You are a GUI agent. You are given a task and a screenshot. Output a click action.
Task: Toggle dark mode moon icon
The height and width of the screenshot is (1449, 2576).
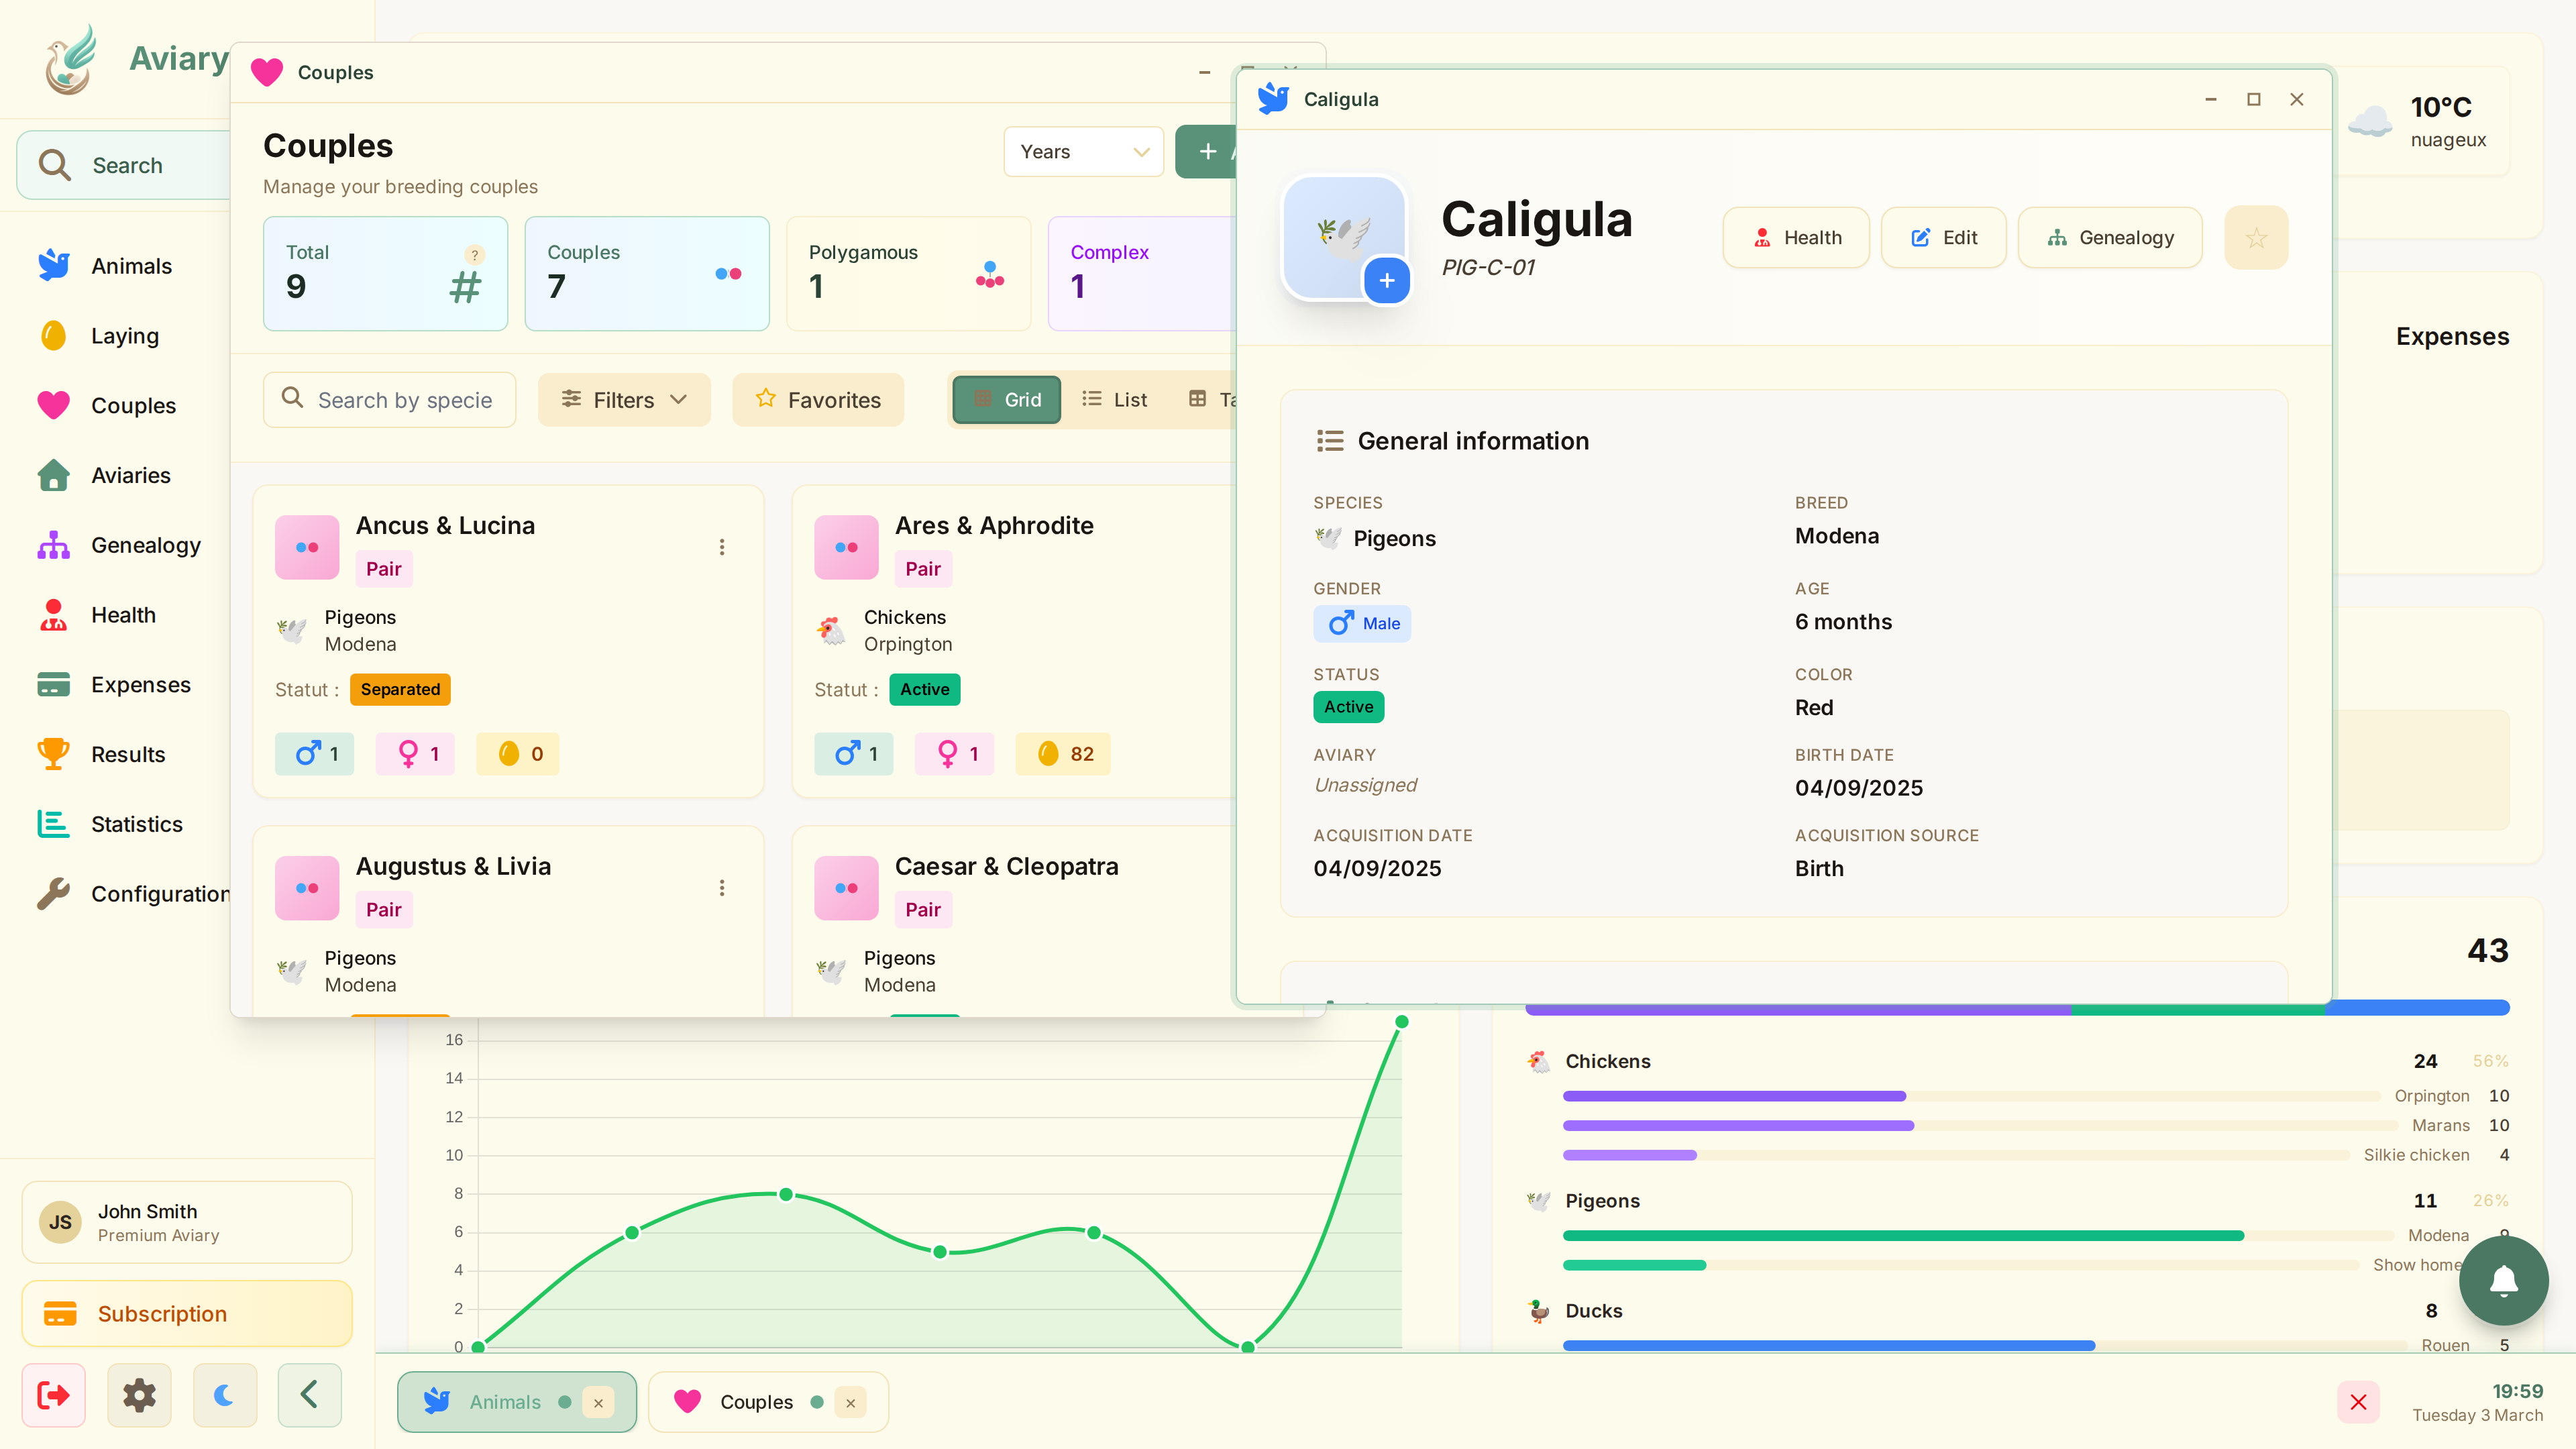[224, 1395]
